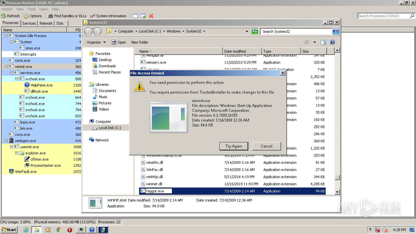Click Open in Explorer command bar
Viewport: 416px width, 234px height.
[119, 42]
